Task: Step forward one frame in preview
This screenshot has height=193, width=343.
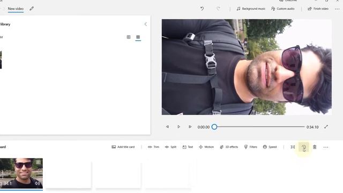Action: tap(190, 127)
